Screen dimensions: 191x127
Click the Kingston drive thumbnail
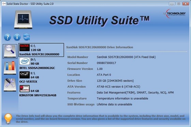coord(25,89)
